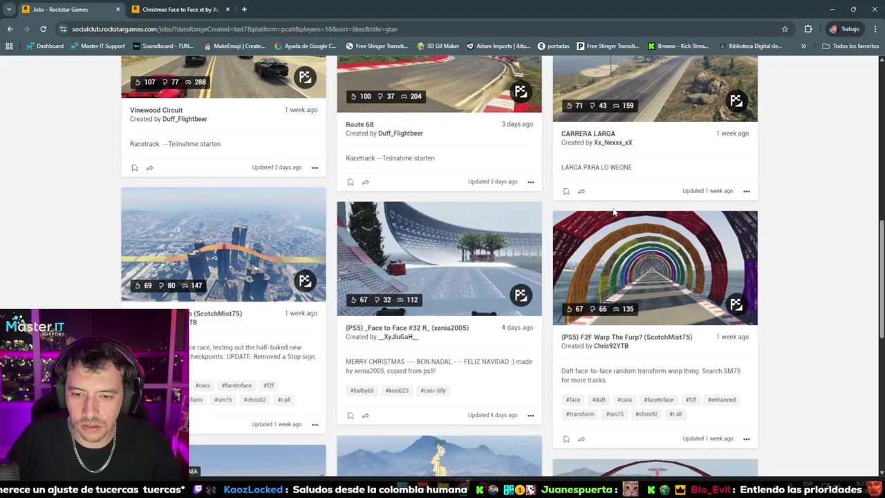Click the race flag icon on Vinewood Circuit thumbnail
The width and height of the screenshot is (885, 498).
[305, 77]
